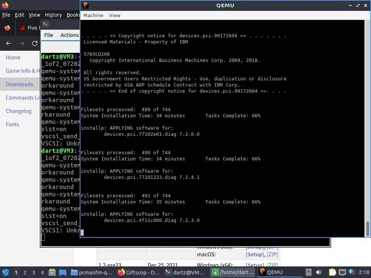Click the macOS Setup download link
The image size is (371, 278).
coord(255,254)
